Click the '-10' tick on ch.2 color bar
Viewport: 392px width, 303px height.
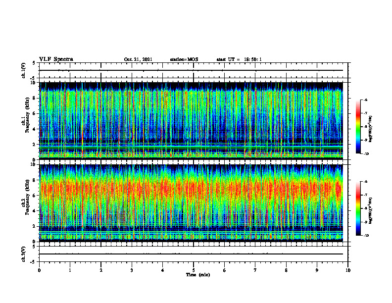click(x=366, y=236)
